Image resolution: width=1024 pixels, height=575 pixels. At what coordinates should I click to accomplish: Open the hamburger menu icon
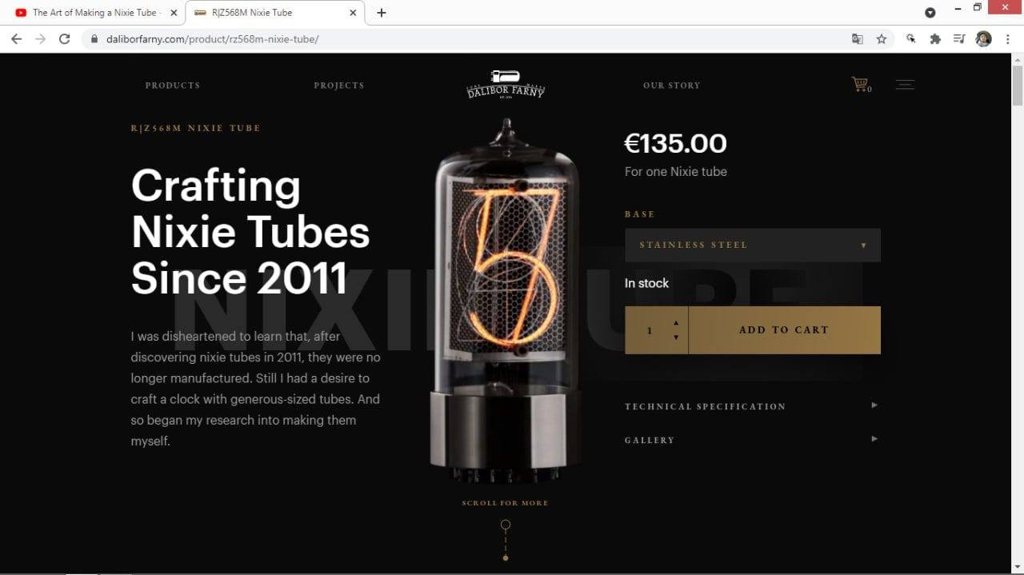click(x=905, y=85)
